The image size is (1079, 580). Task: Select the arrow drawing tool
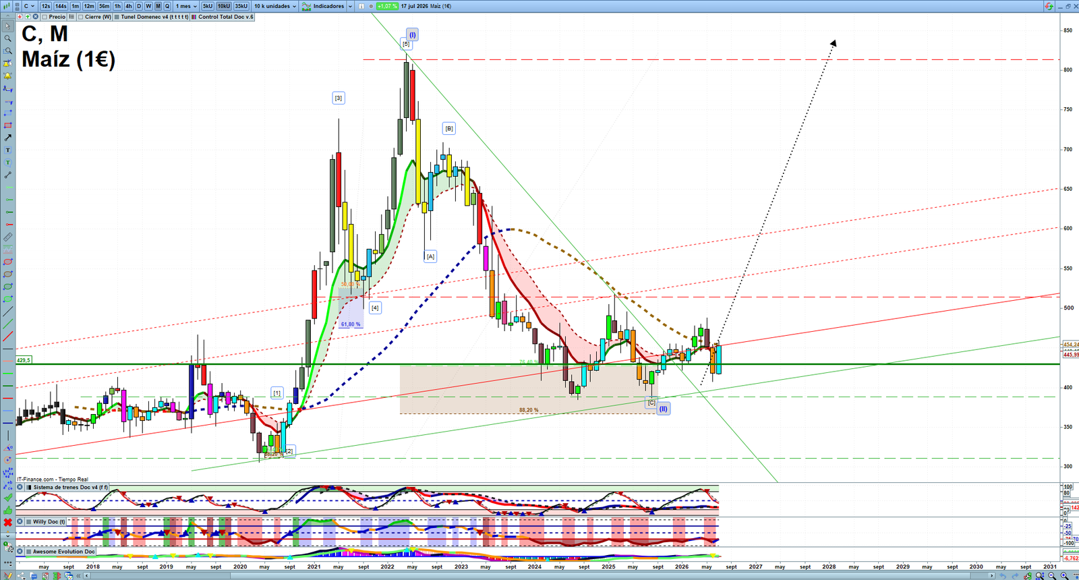8,138
